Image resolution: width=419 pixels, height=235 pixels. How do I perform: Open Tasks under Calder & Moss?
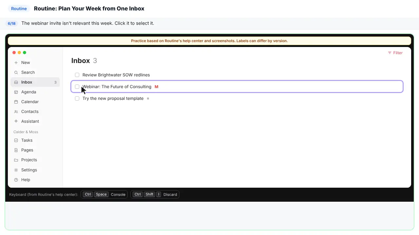point(35,140)
